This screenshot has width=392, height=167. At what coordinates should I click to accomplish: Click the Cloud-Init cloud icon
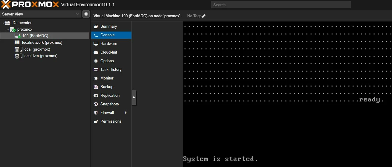96,52
